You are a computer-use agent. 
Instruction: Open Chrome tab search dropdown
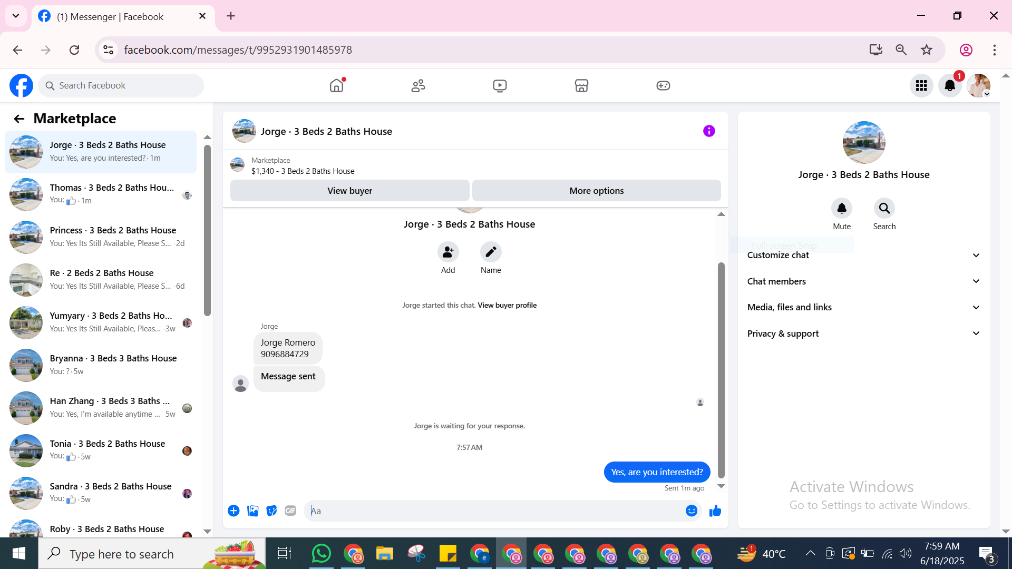[16, 16]
